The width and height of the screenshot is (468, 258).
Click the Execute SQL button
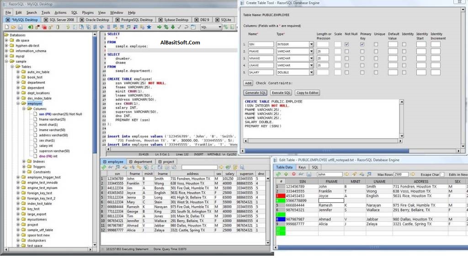pyautogui.click(x=281, y=92)
